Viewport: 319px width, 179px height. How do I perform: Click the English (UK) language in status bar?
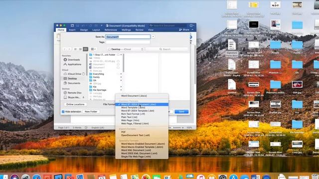(x=98, y=128)
